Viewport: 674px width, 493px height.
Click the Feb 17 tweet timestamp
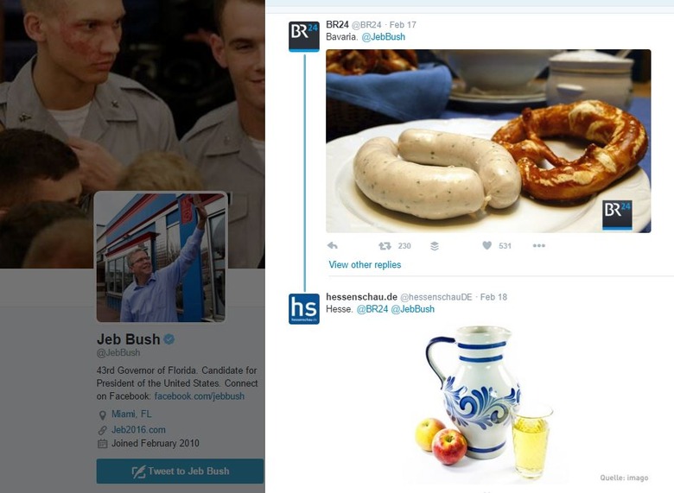click(403, 25)
